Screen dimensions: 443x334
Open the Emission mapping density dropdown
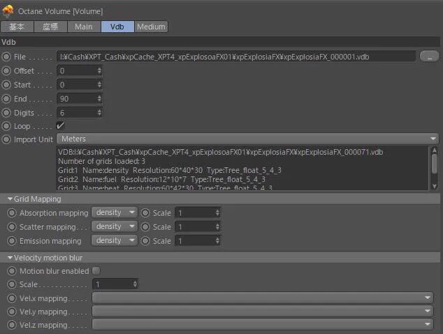(115, 241)
